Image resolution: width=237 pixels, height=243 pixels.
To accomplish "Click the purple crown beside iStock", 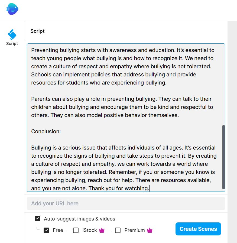I will (x=102, y=230).
